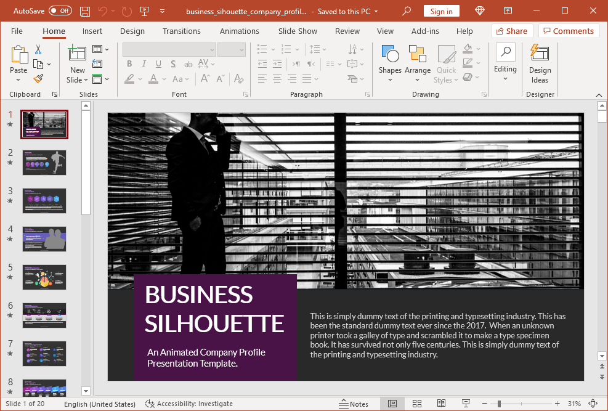Image resolution: width=608 pixels, height=411 pixels.
Task: Click the Share button
Action: pyautogui.click(x=511, y=31)
